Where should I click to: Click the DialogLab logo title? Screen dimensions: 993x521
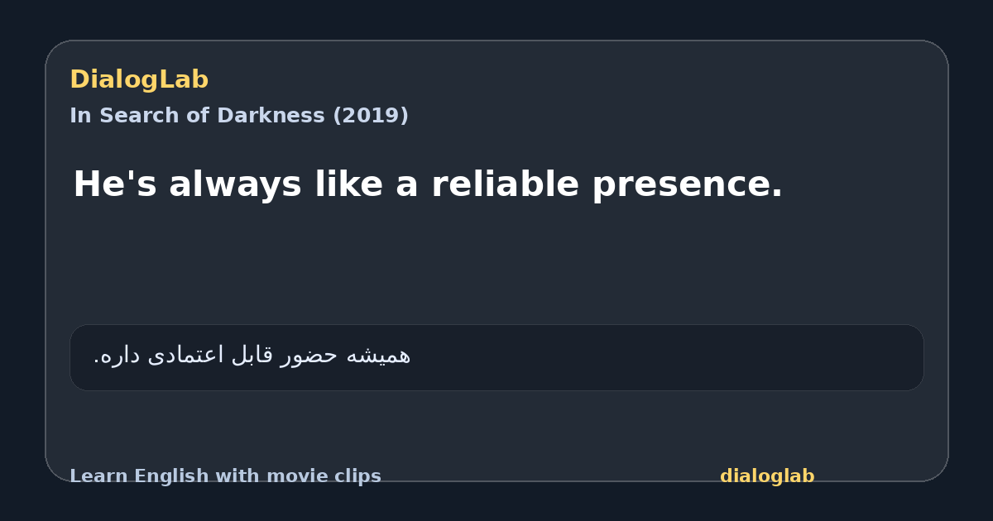(139, 79)
